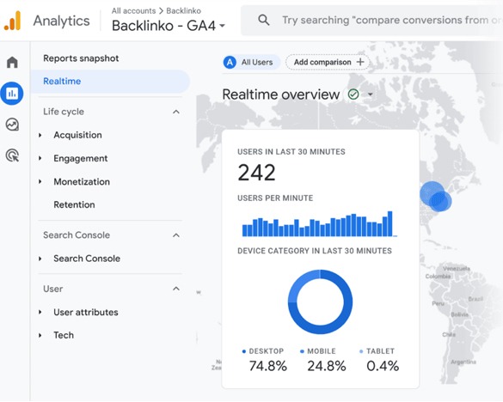Click Add comparison button
503x402 pixels.
pyautogui.click(x=328, y=62)
